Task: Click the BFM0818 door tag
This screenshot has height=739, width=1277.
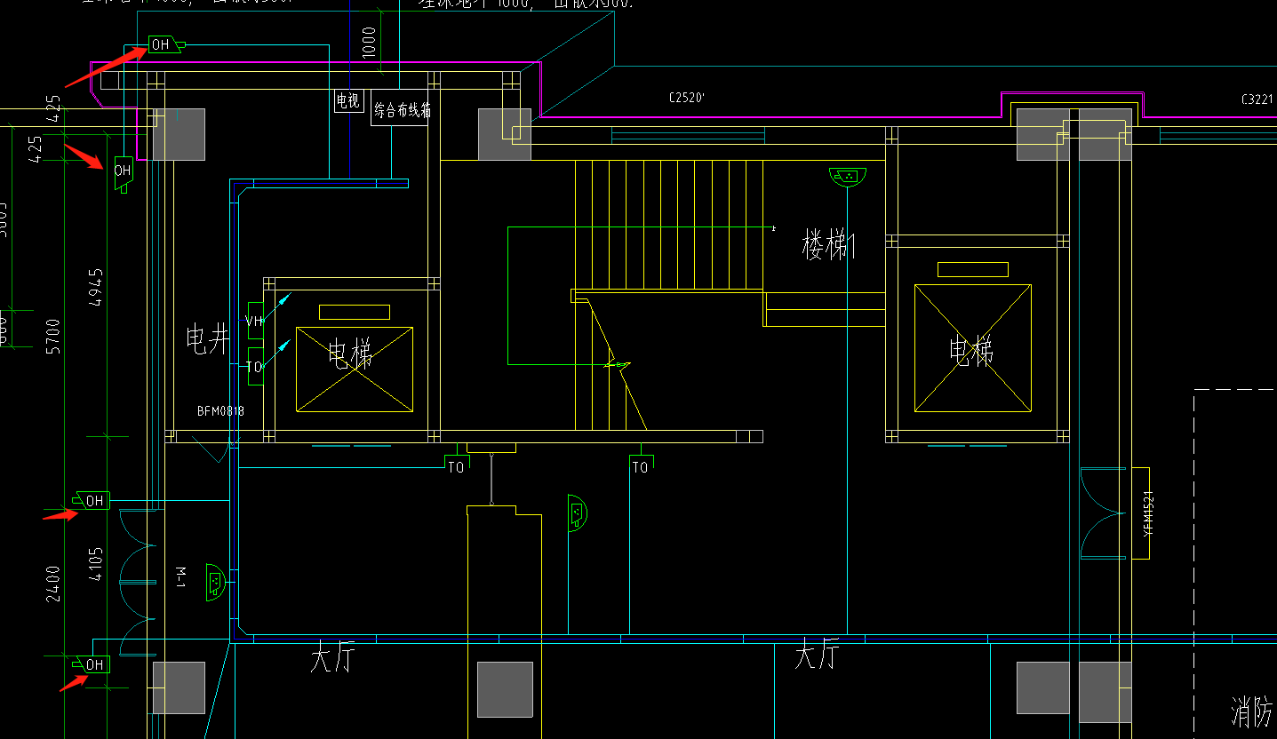Action: point(220,411)
